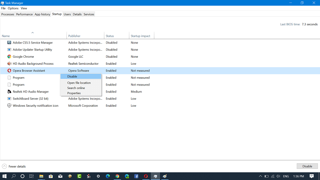Click the Opera Browser Assistant row icon
This screenshot has width=320, height=180.
[9, 70]
